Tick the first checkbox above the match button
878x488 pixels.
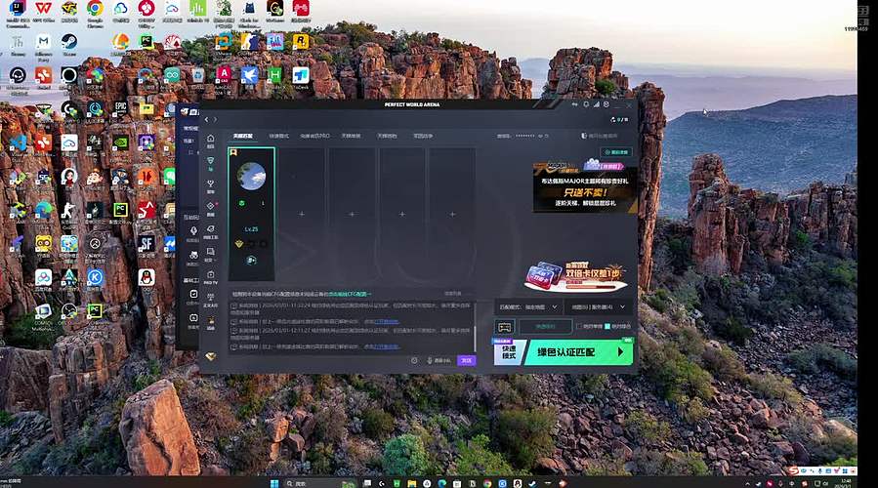(x=580, y=326)
